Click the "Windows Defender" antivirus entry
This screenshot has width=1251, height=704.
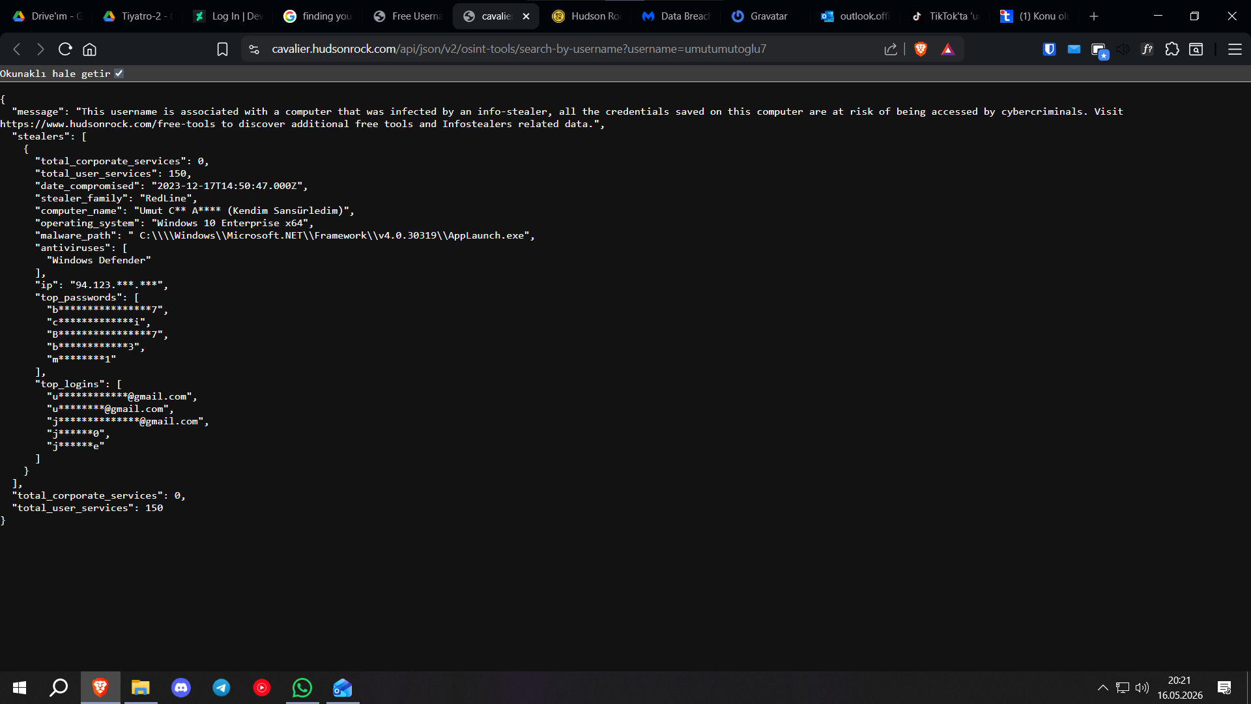(x=99, y=260)
